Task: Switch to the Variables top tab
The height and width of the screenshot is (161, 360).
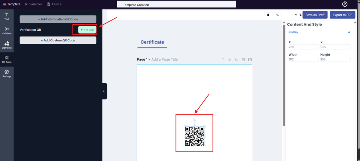Action: (34, 4)
